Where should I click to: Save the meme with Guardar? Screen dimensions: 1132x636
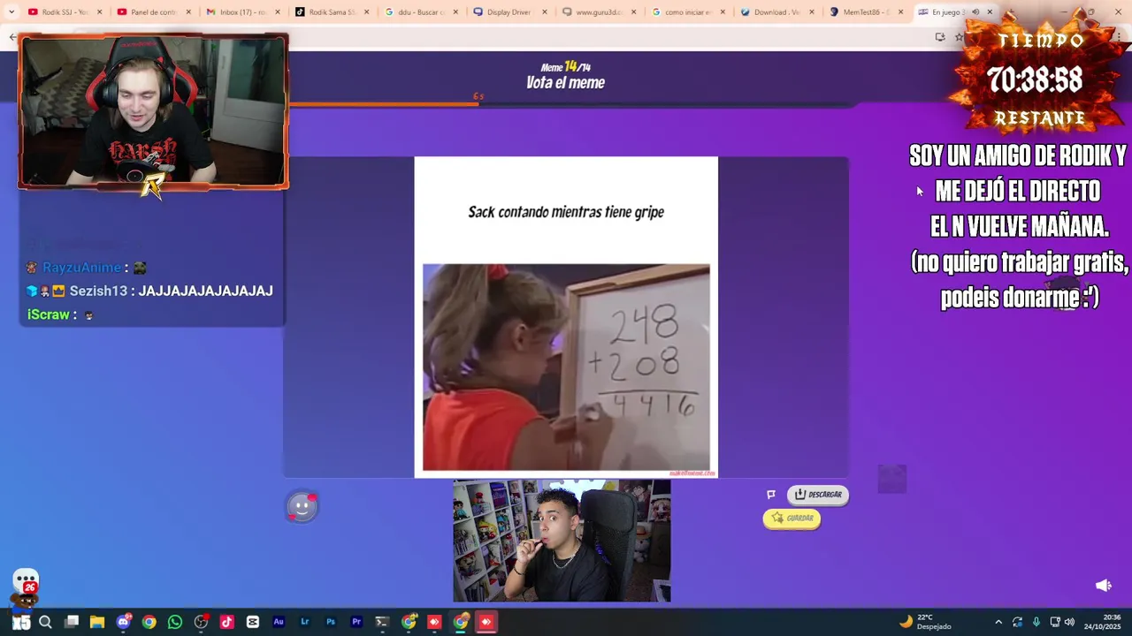pyautogui.click(x=792, y=519)
